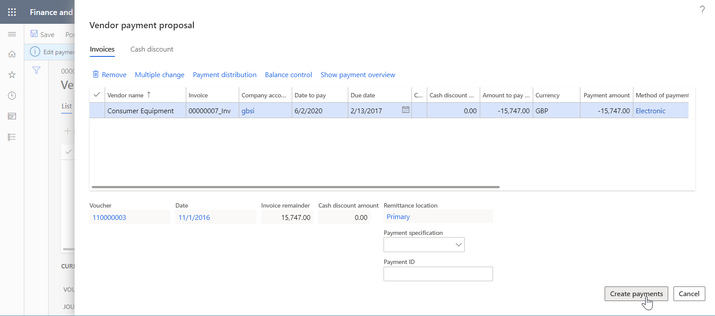This screenshot has width=715, height=316.
Task: Click the plus icon in background page
Action: tap(68, 131)
